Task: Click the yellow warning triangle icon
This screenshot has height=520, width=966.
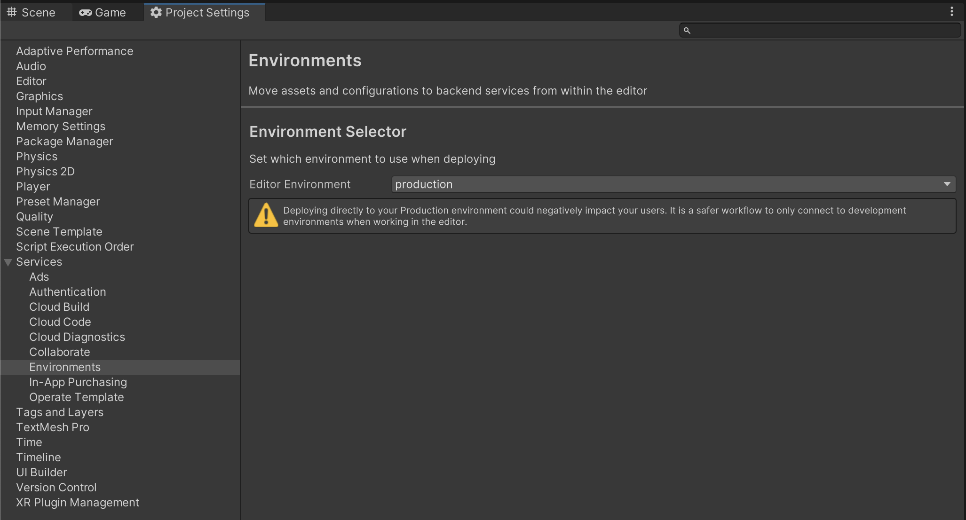Action: click(x=266, y=215)
